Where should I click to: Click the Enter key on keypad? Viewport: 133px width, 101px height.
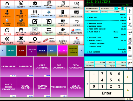(107, 93)
